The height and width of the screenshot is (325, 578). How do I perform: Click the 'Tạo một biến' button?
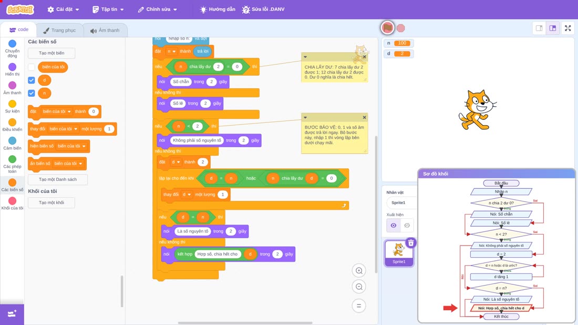(51, 53)
